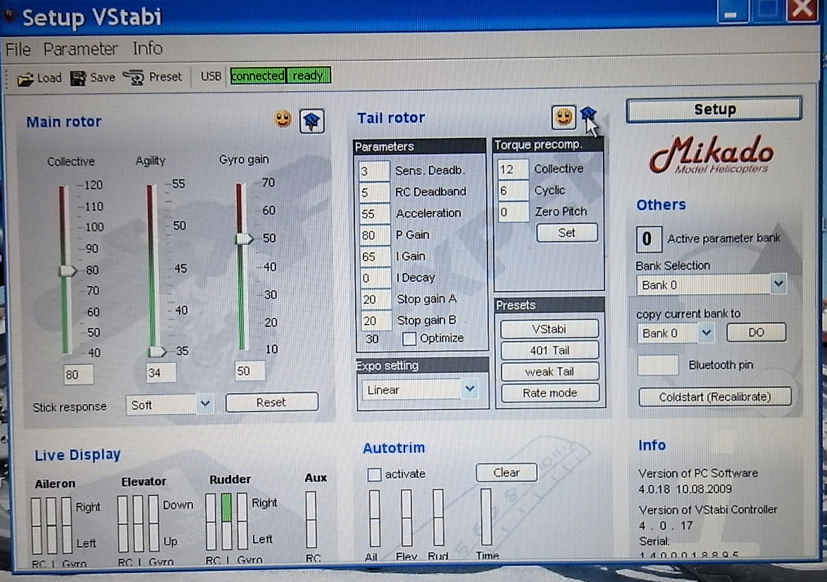Click the Torque precomp Cyclic field

[513, 190]
